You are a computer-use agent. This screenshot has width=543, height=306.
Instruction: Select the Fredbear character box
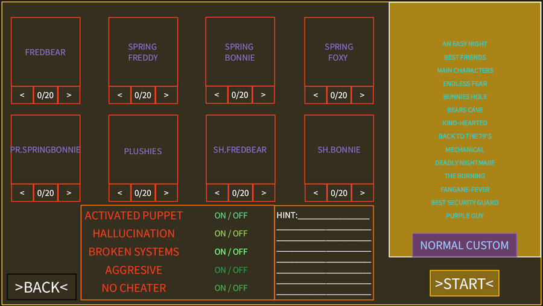point(46,52)
